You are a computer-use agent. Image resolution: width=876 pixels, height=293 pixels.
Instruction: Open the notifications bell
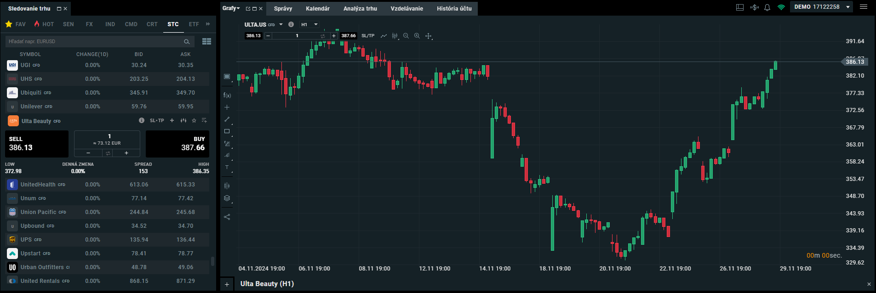click(x=767, y=7)
